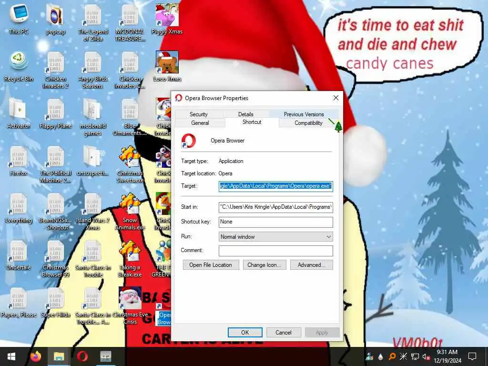Click the taskbar clock showing 9:31 AM
488x366 pixels.
pos(447,356)
